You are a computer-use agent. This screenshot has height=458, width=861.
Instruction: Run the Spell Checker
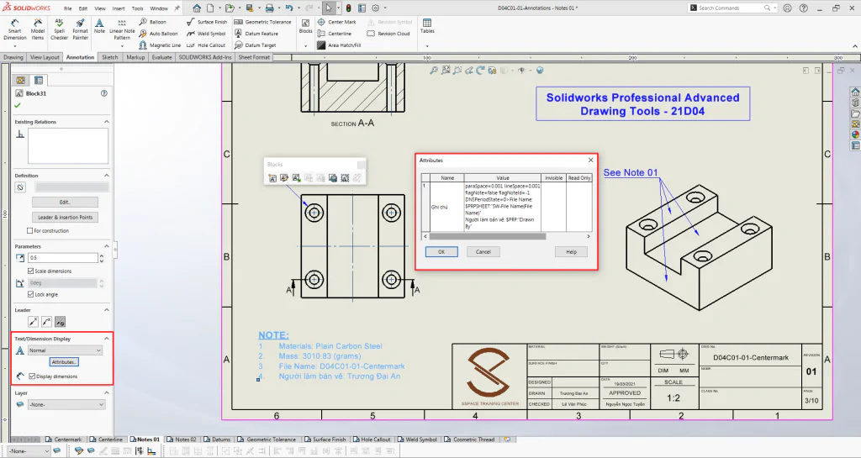tap(60, 29)
